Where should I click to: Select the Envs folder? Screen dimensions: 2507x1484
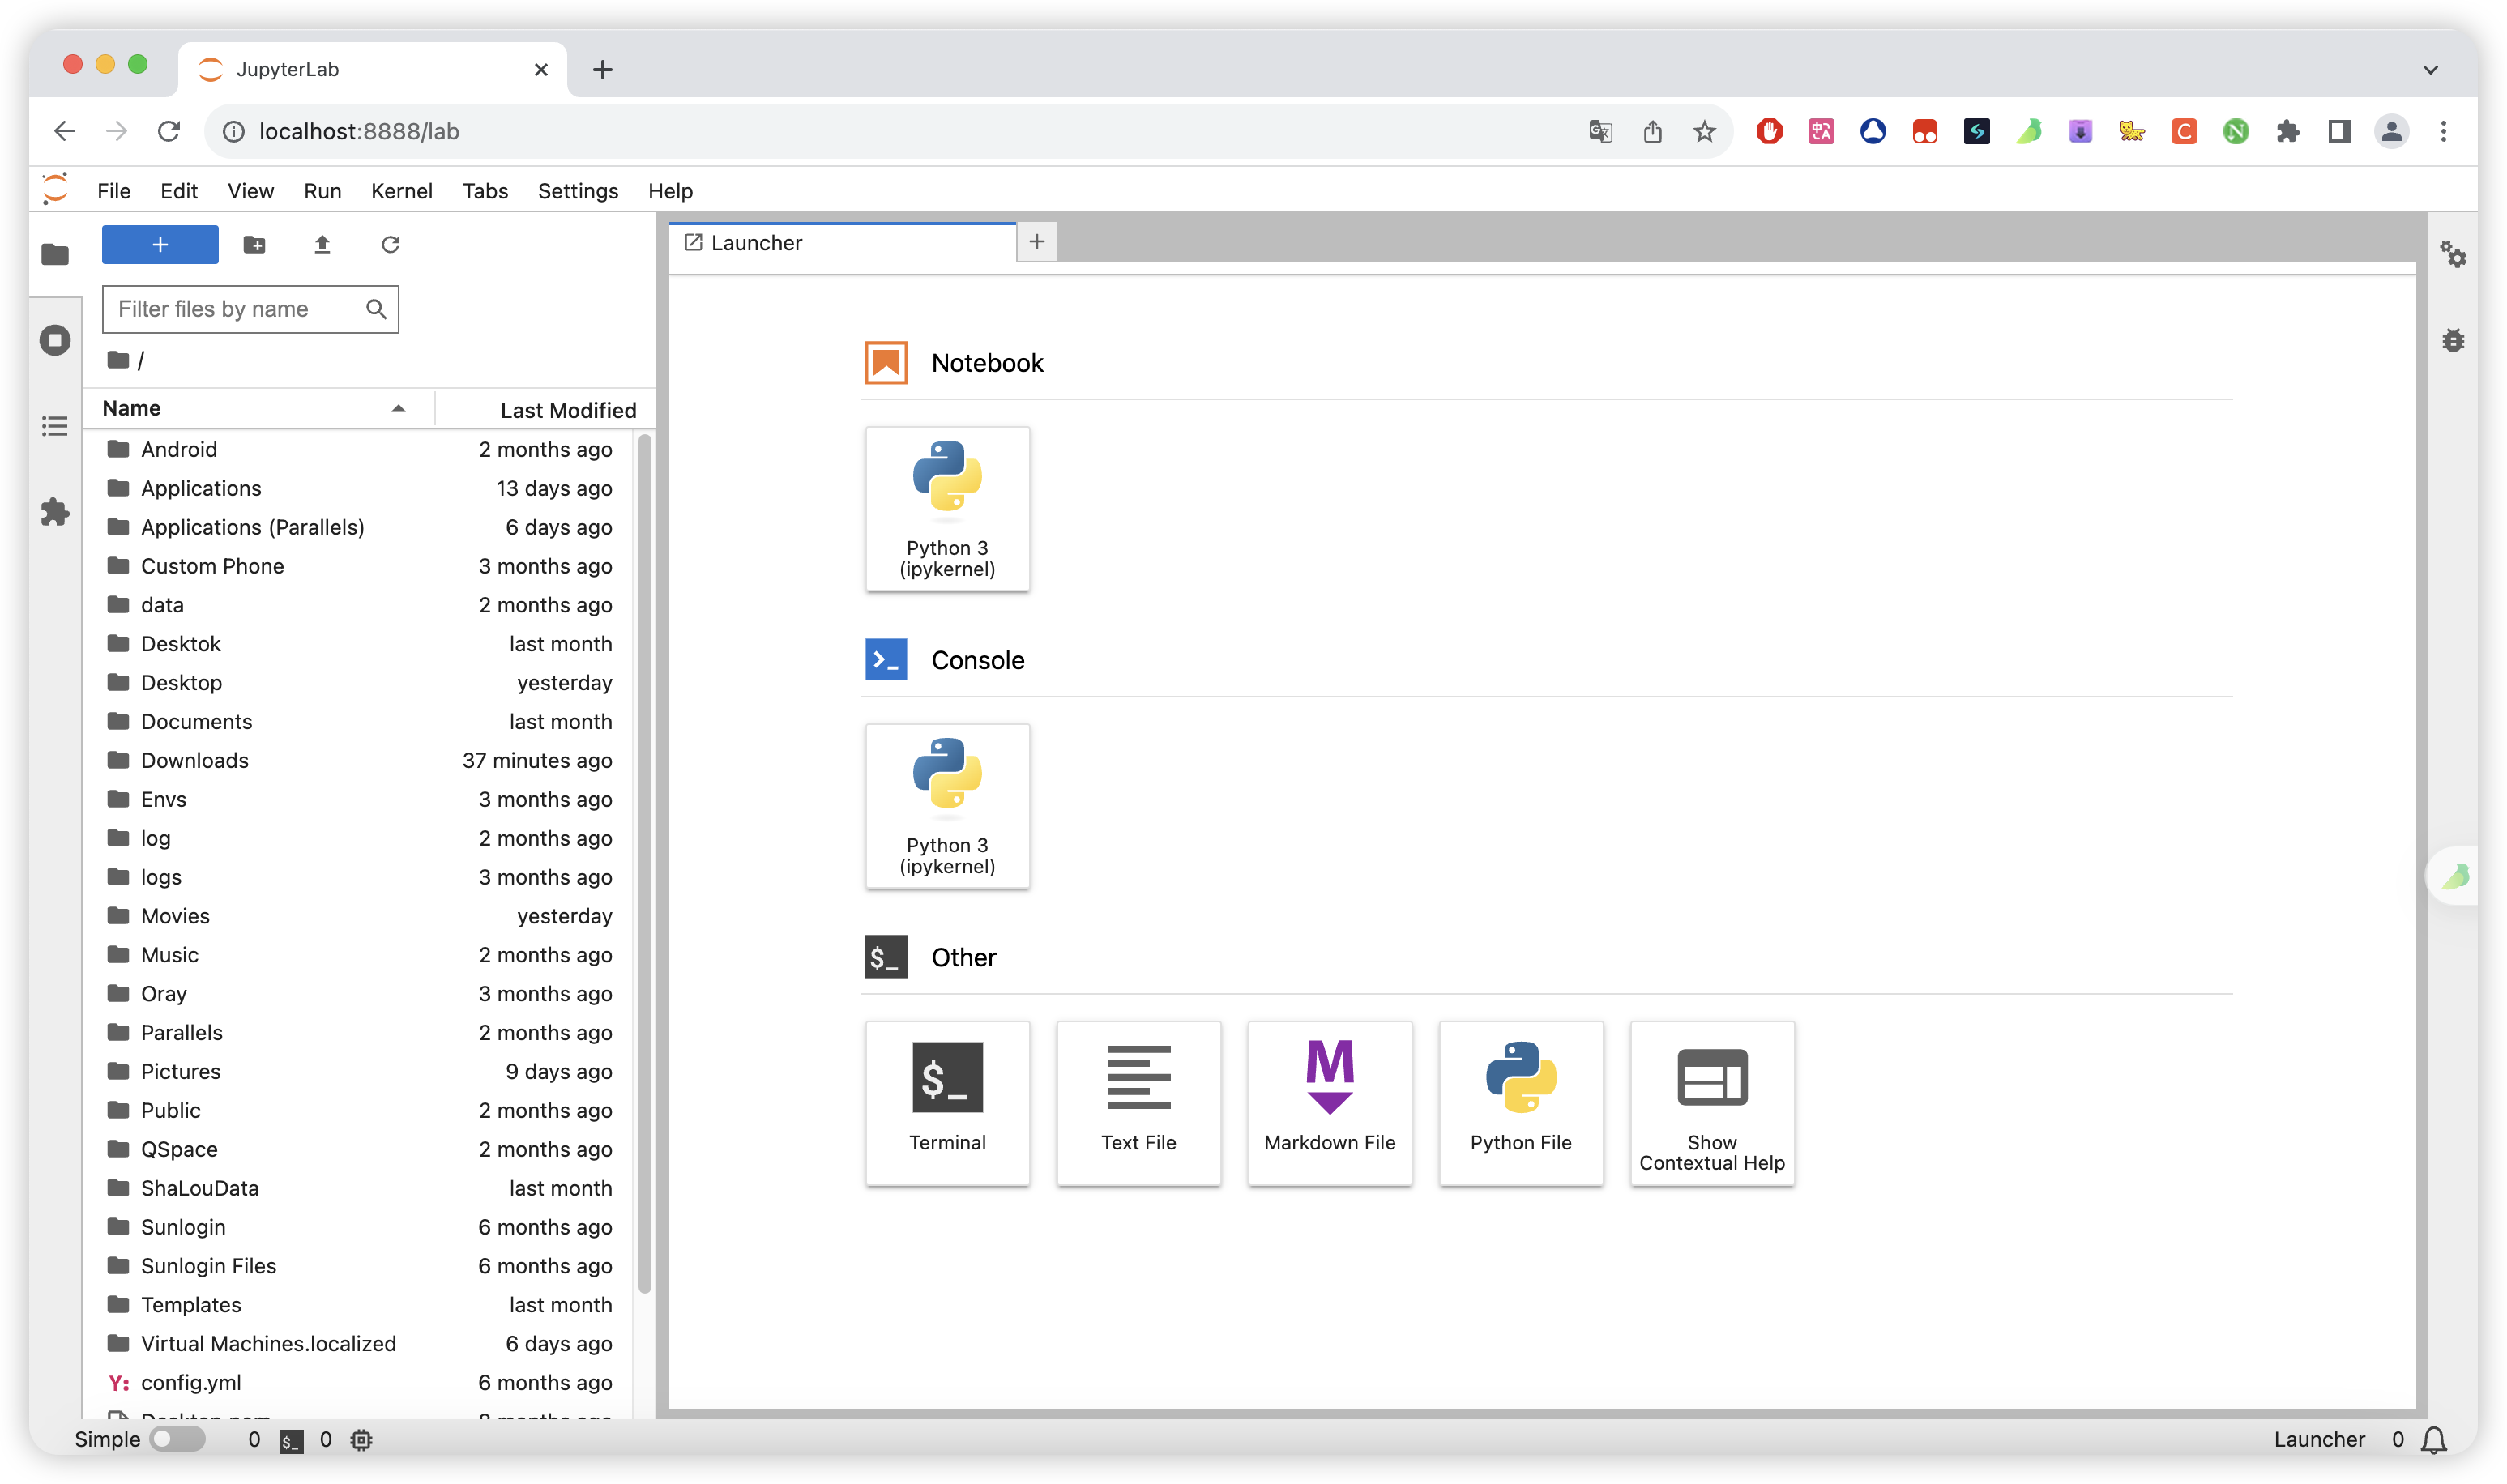358,800
